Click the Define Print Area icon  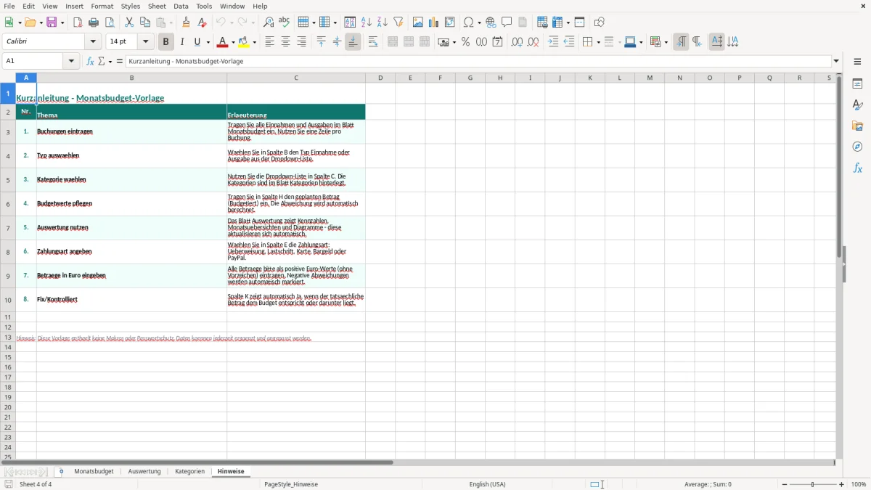[542, 23]
